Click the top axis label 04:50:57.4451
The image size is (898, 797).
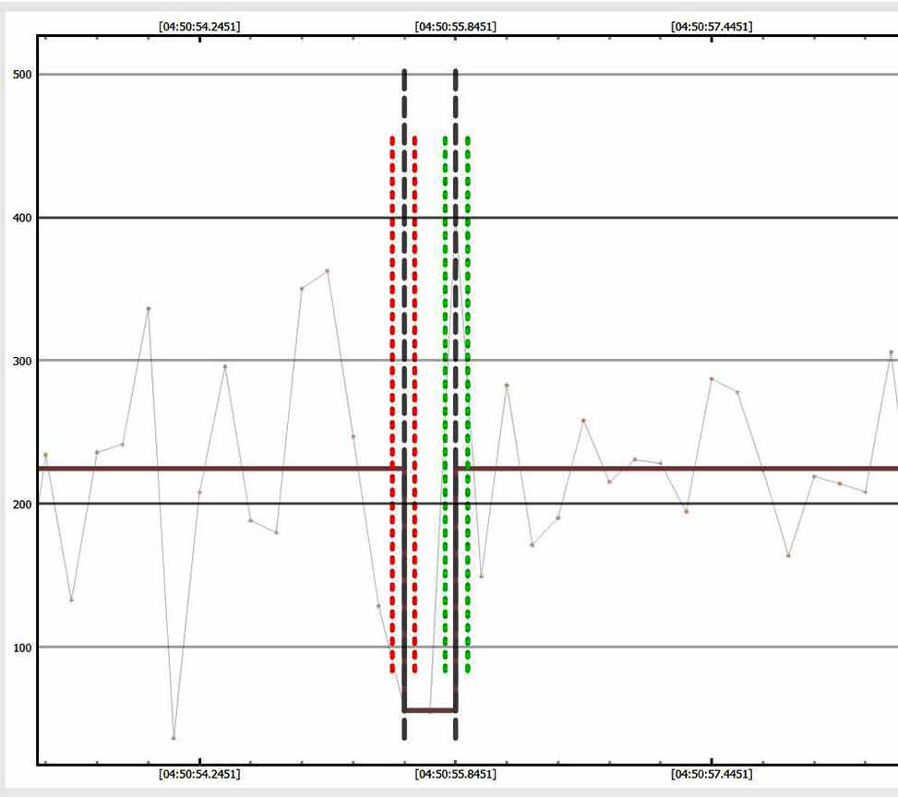point(711,27)
